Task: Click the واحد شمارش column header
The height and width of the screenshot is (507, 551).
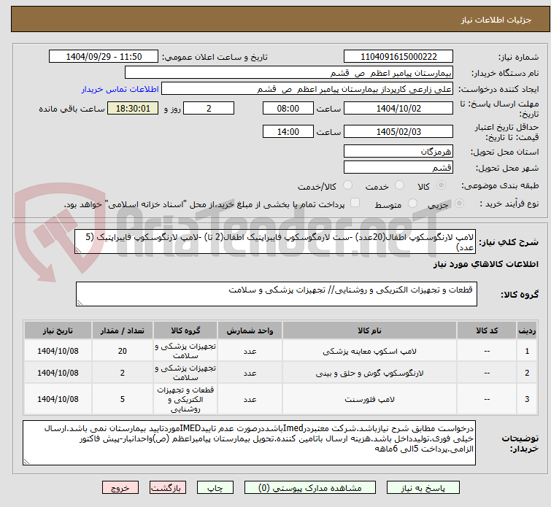Action: (250, 330)
